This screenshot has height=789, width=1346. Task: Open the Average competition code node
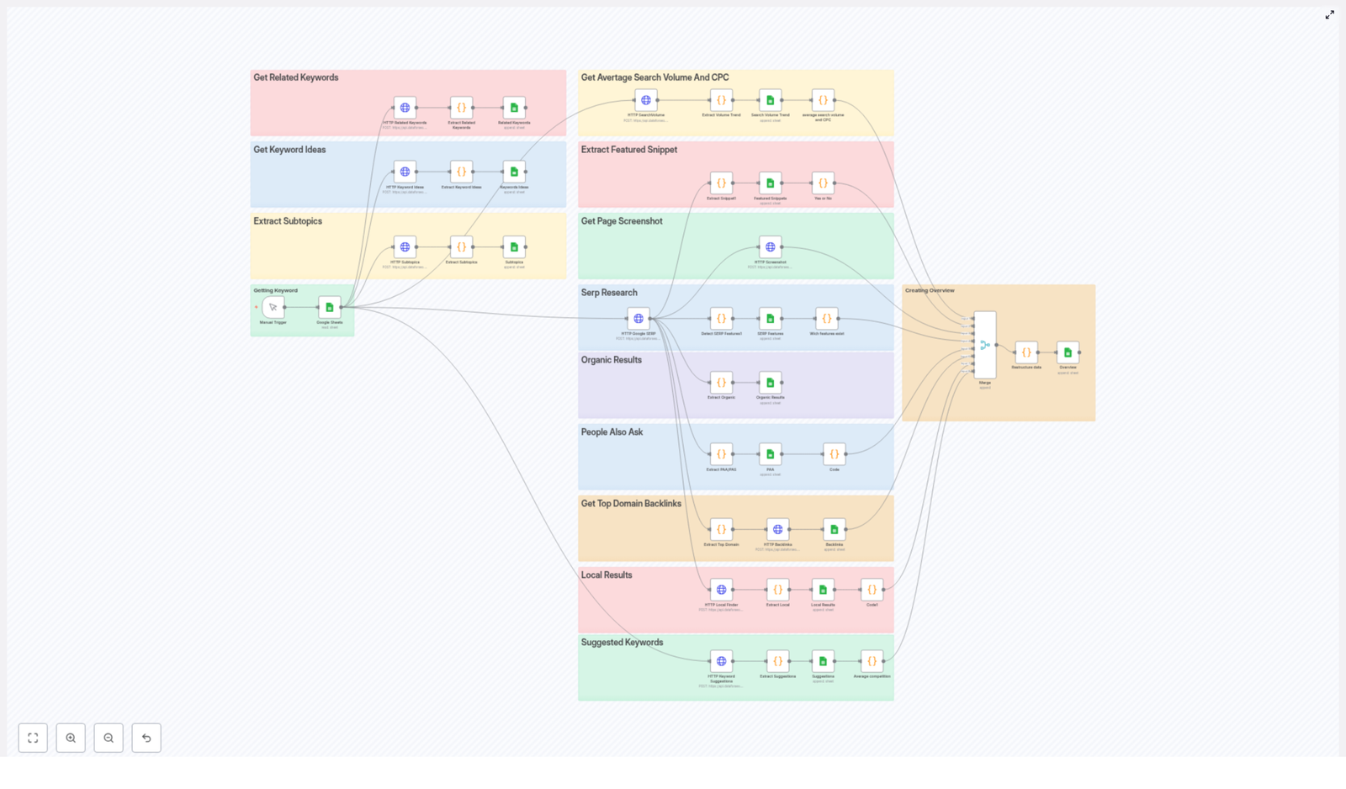click(x=872, y=661)
